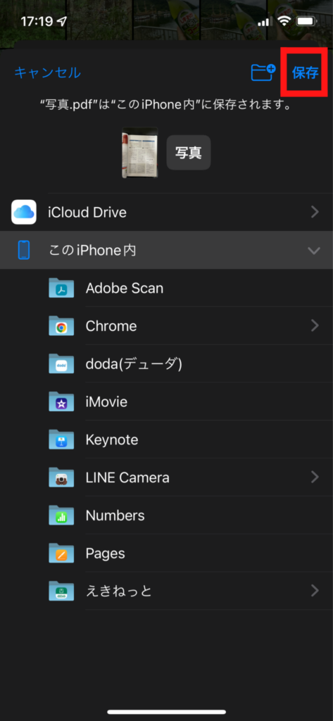Screen dimensions: 333x721
Task: Tap the PDF preview thumbnail
Action: [x=140, y=153]
